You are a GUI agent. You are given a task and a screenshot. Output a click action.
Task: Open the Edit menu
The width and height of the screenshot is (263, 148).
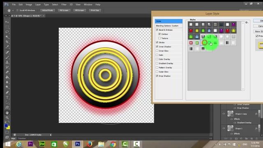[21, 5]
